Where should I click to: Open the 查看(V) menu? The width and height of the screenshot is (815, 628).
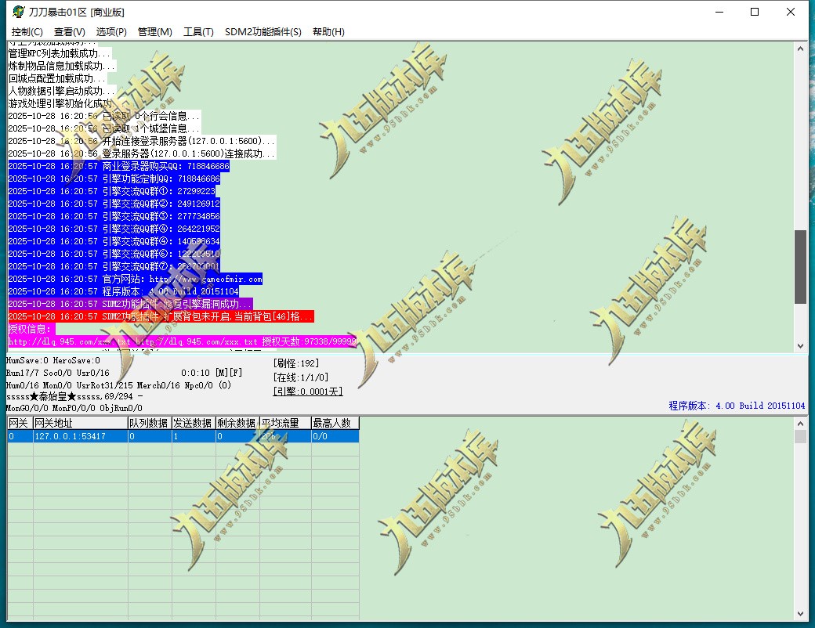69,31
